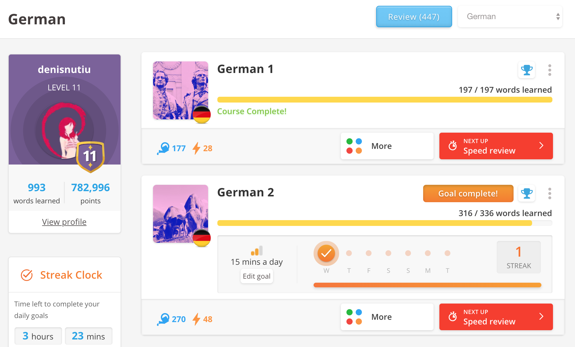Start Speed review for German 1
This screenshot has width=575, height=347.
click(x=496, y=146)
